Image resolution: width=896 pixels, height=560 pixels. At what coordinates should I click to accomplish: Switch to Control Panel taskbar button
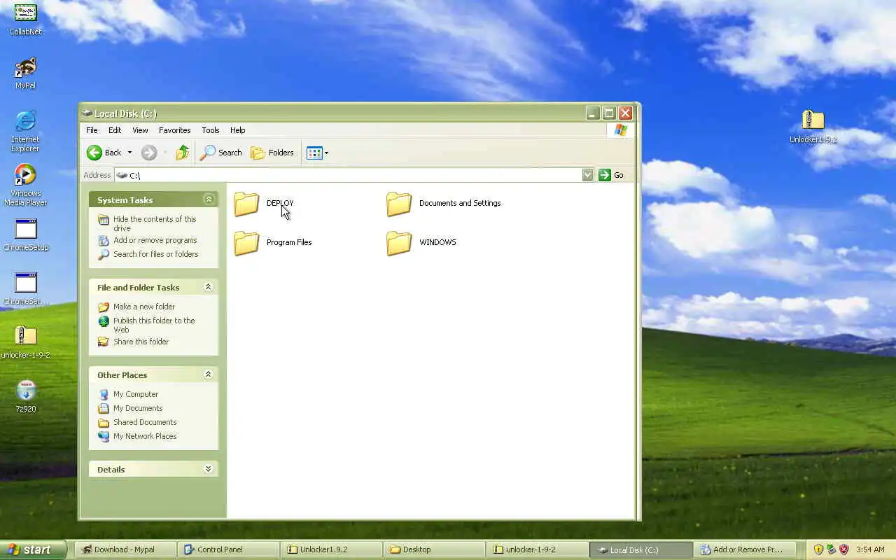[x=227, y=549]
